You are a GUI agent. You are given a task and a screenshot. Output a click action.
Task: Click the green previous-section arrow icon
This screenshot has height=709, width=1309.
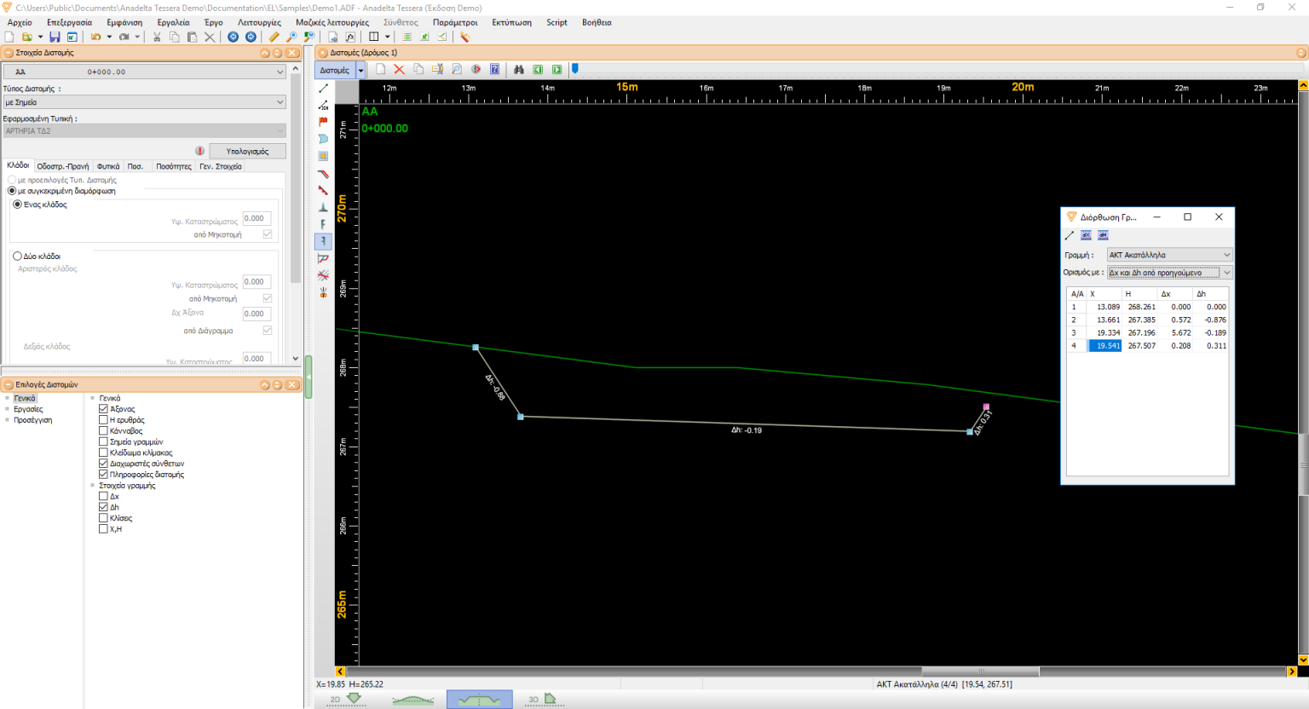(537, 69)
